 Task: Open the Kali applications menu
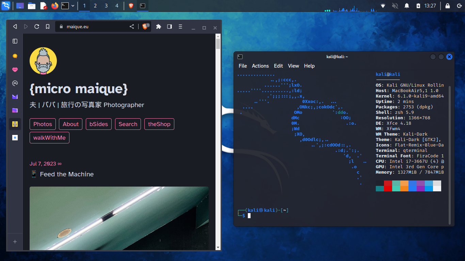[6, 6]
